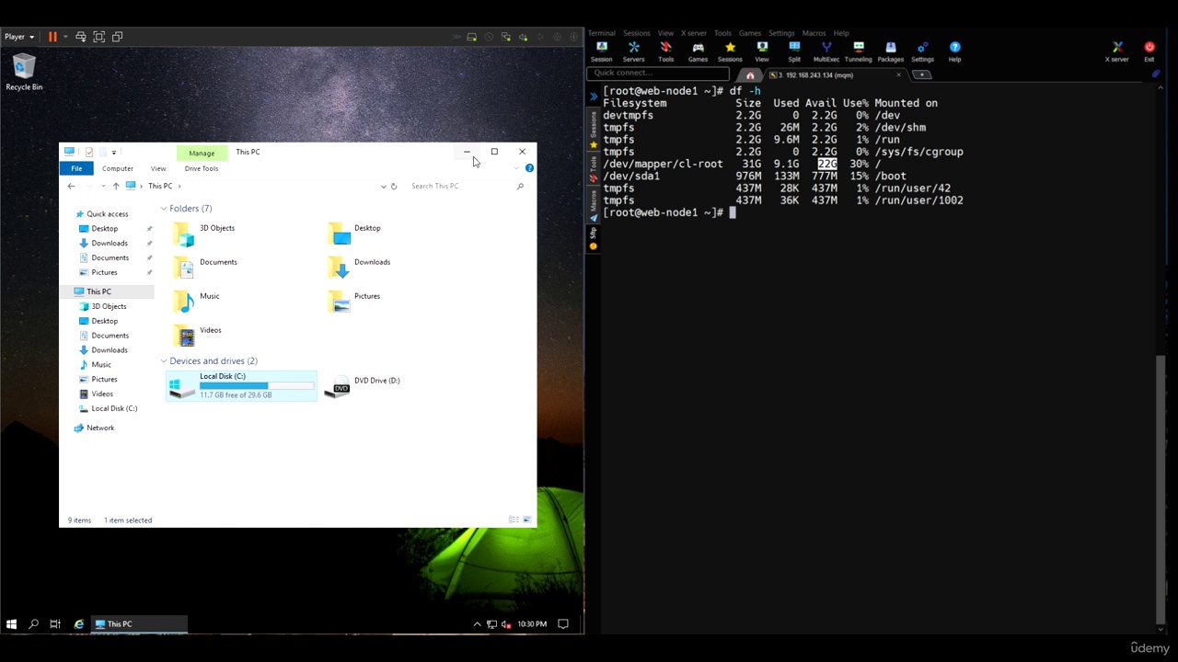Click the Search This PC field

point(466,186)
